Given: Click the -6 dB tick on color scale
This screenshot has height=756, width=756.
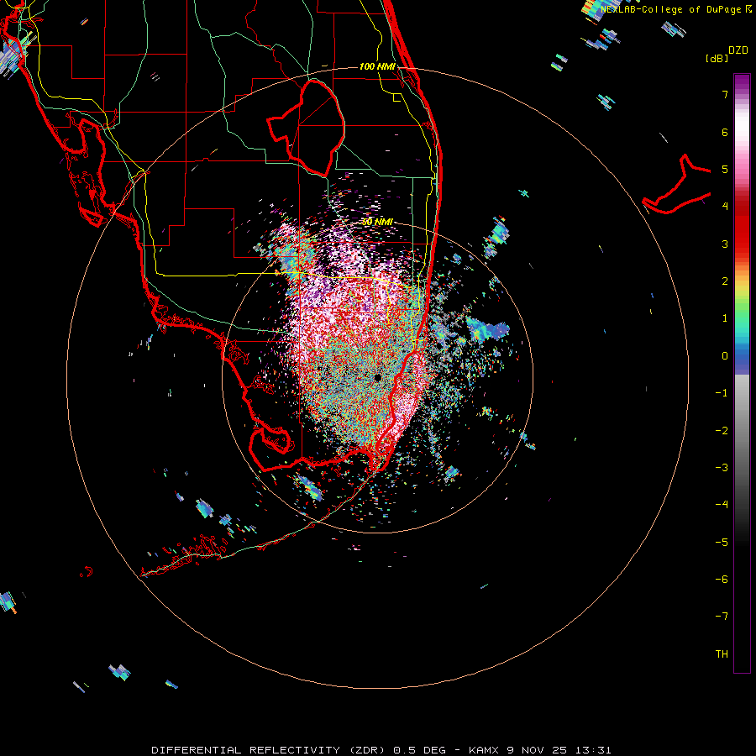Looking at the screenshot, I should (x=722, y=580).
